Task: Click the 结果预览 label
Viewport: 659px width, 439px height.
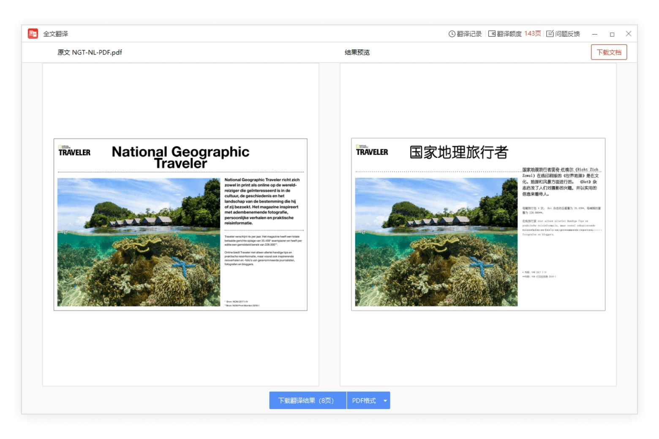Action: point(357,52)
